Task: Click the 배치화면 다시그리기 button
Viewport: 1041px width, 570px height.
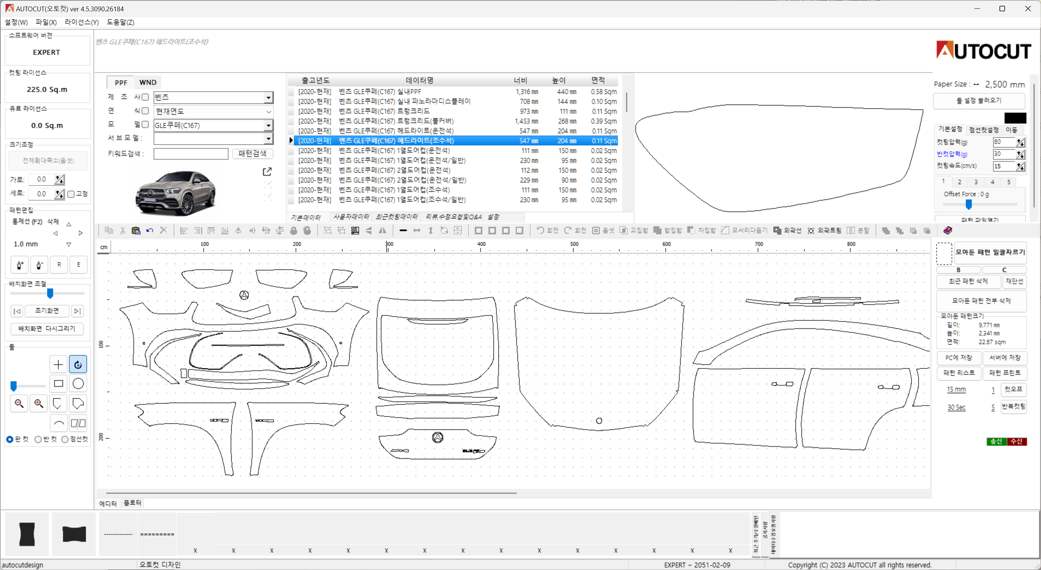Action: 47,329
